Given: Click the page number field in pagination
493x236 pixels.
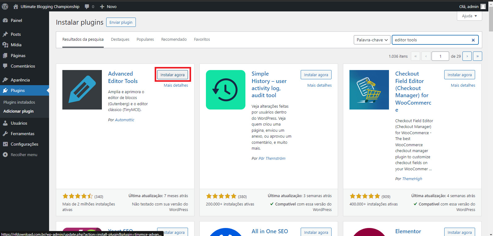Looking at the screenshot, I should (440, 56).
